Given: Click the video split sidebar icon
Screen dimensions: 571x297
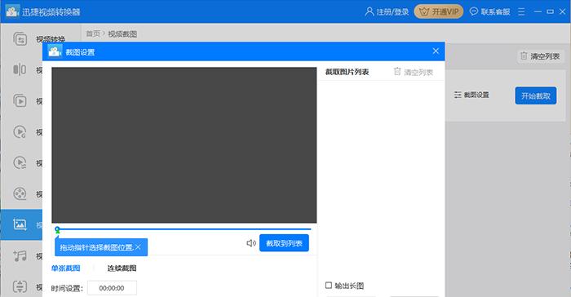Looking at the screenshot, I should point(20,69).
